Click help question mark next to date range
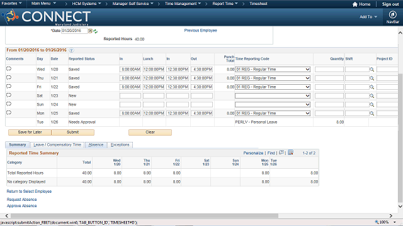Viewport: 403px width, 226px height. [71, 50]
